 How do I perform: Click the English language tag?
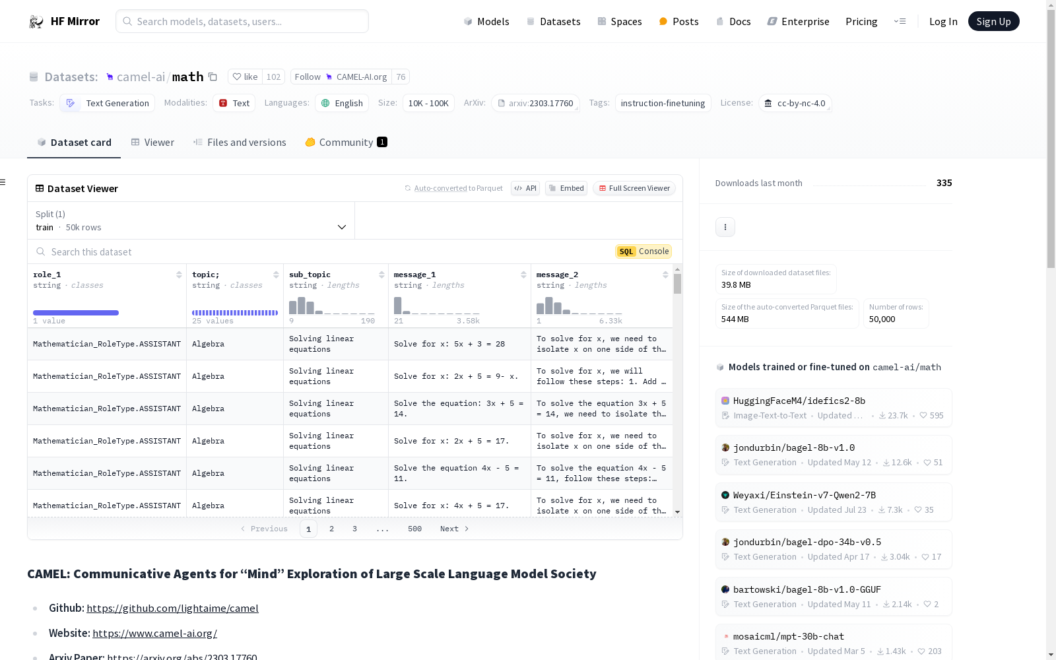click(x=342, y=103)
